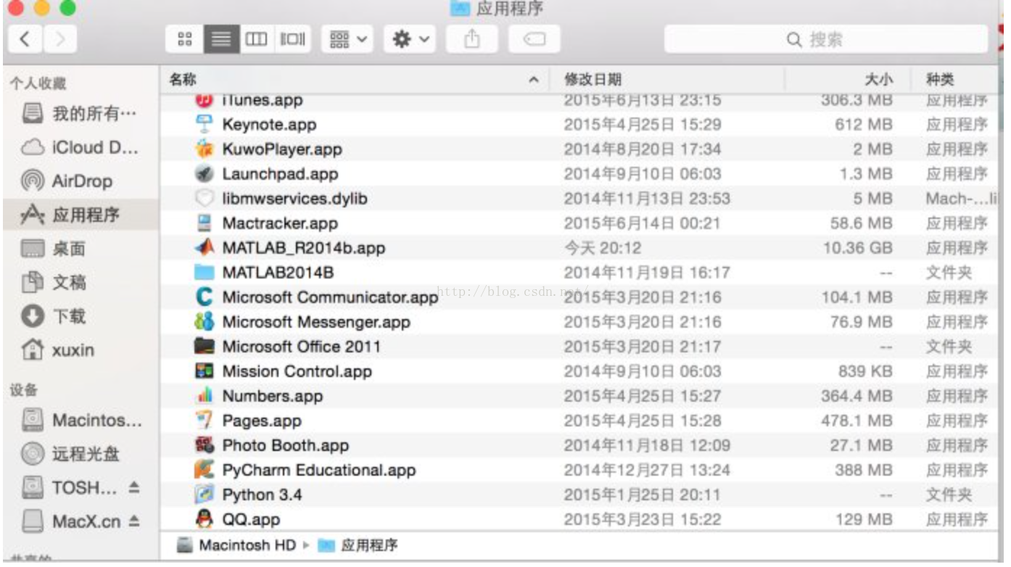Open 我的所有文件 in sidebar
This screenshot has width=1011, height=567.
[80, 114]
